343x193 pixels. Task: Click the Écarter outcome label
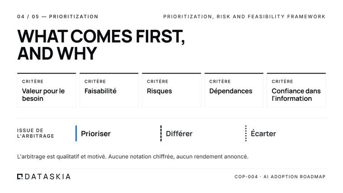click(263, 133)
